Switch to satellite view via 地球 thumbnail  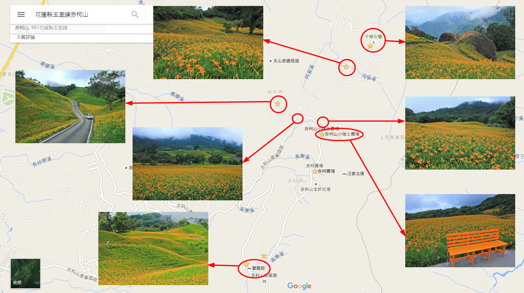[x=25, y=274]
